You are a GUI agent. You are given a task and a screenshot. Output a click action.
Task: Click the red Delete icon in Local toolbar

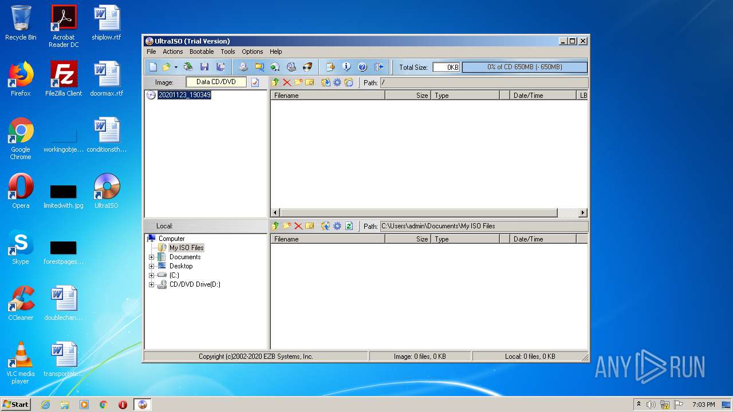pyautogui.click(x=298, y=226)
